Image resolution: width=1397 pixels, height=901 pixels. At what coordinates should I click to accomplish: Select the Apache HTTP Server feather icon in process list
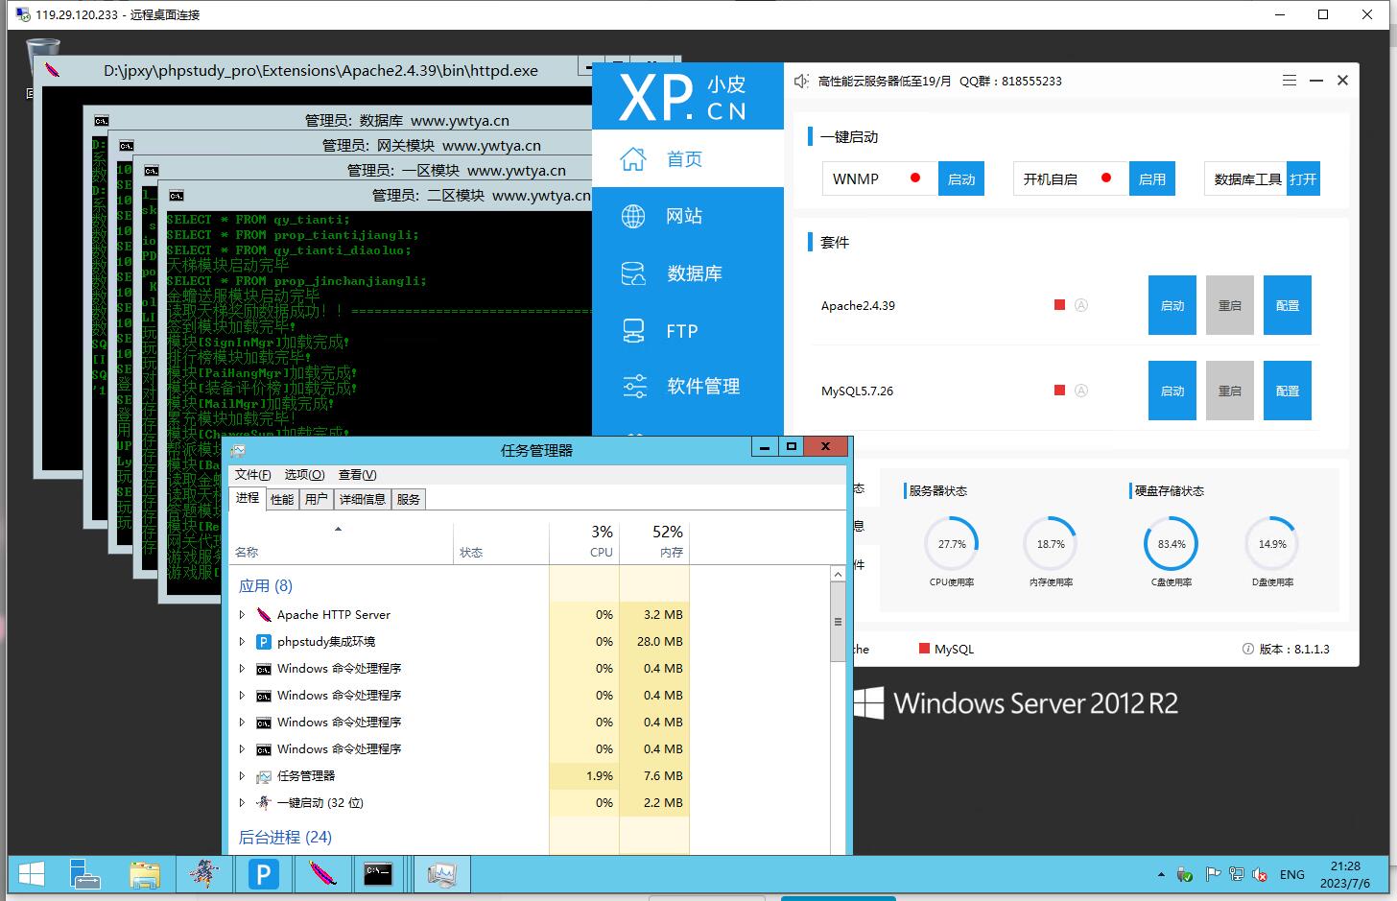click(264, 614)
